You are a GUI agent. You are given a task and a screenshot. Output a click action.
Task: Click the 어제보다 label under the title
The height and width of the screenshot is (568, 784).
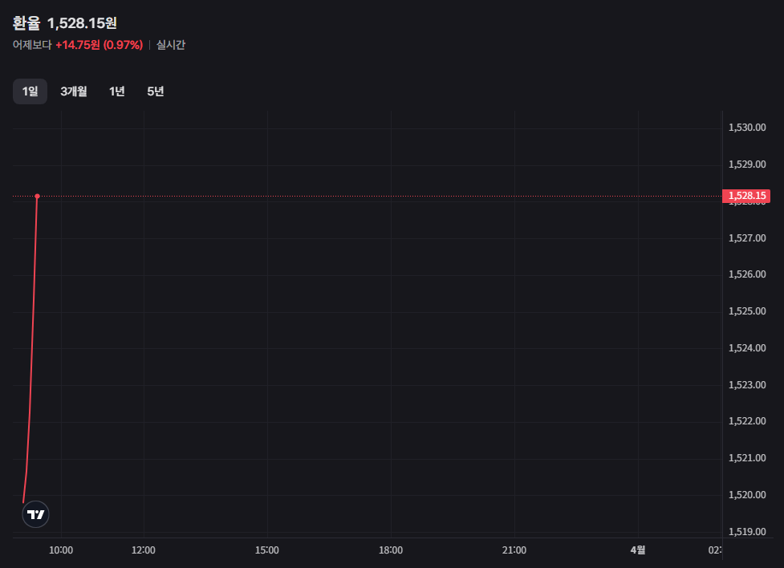pyautogui.click(x=32, y=45)
